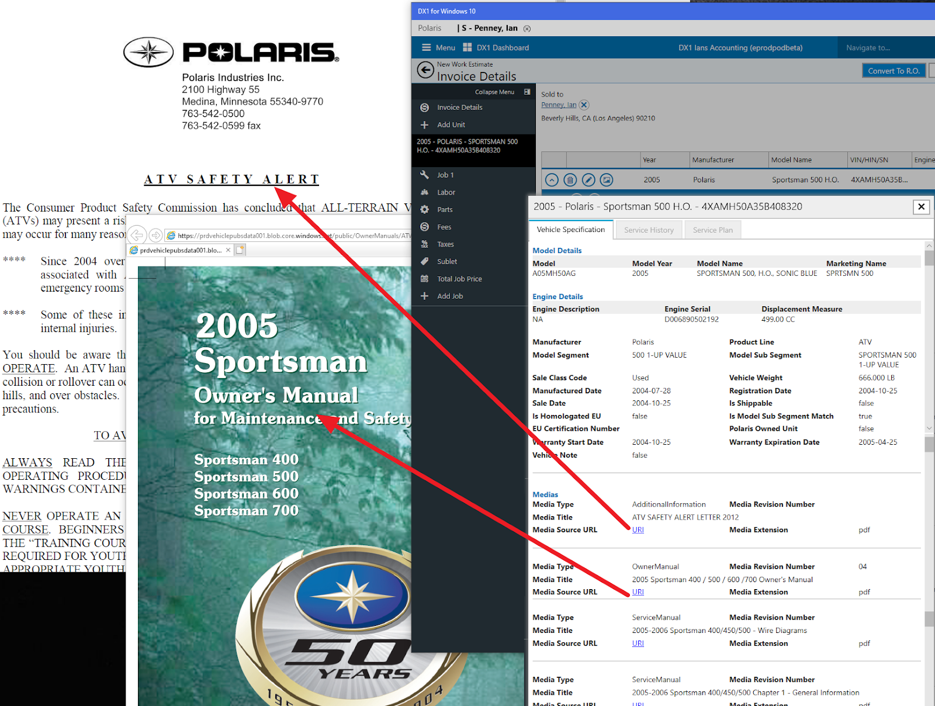Click the browser forward arrow button
The height and width of the screenshot is (706, 935).
pyautogui.click(x=155, y=236)
